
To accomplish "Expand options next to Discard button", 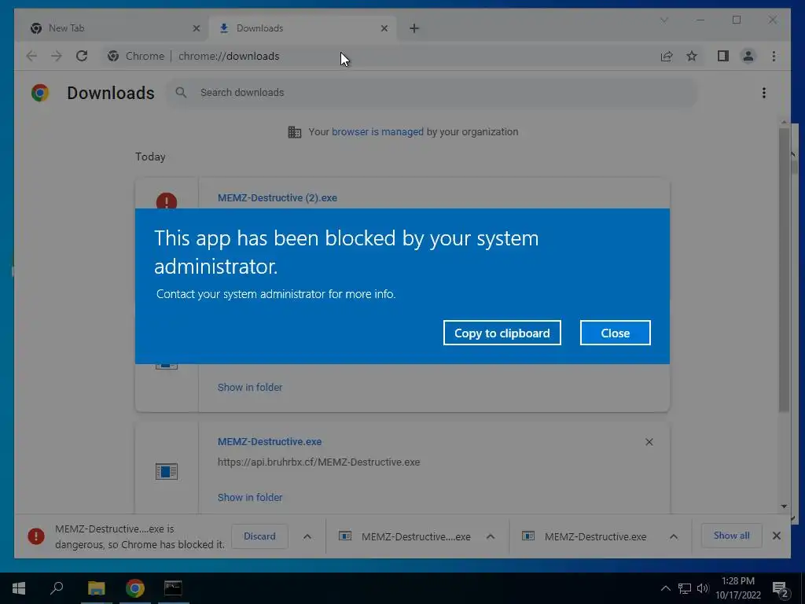I will [x=307, y=536].
